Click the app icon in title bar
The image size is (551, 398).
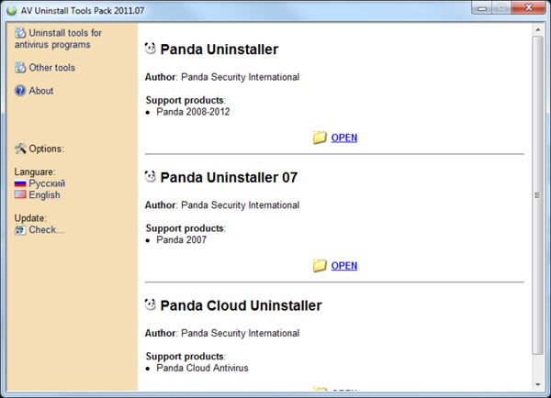click(12, 10)
